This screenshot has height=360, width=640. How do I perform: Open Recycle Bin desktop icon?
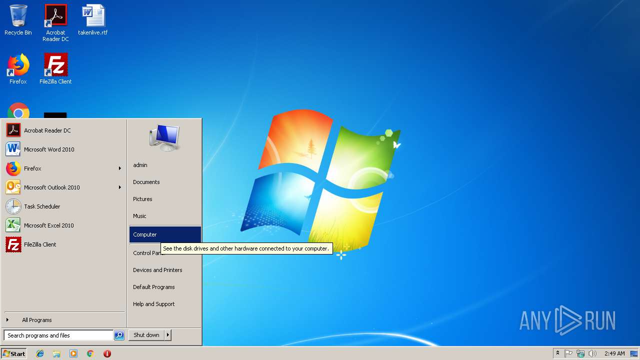click(x=18, y=20)
